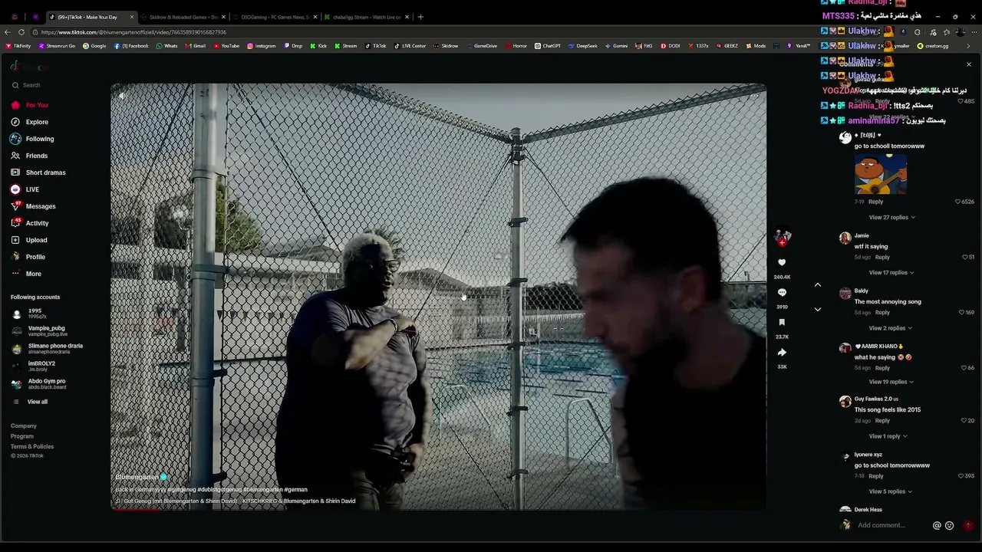Switch to the chaballgg Stream tab
This screenshot has height=552, width=982.
pyautogui.click(x=366, y=17)
